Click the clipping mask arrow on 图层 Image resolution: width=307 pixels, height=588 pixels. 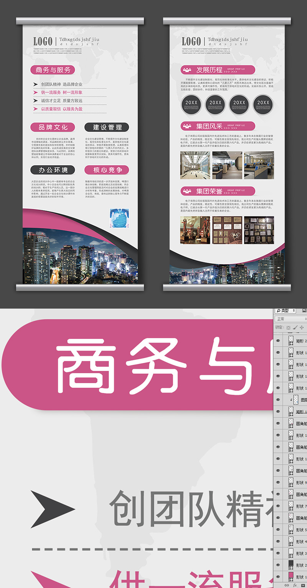click(x=291, y=400)
